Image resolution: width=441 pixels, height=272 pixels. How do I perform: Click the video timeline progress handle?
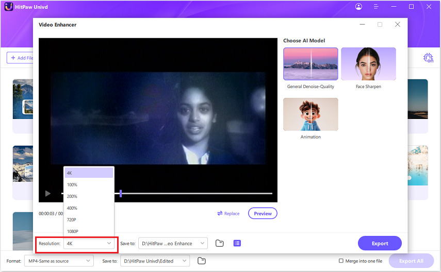121,193
